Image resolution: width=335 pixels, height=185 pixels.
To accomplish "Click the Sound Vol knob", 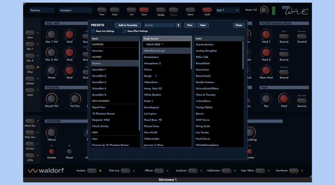I will coord(51,99).
